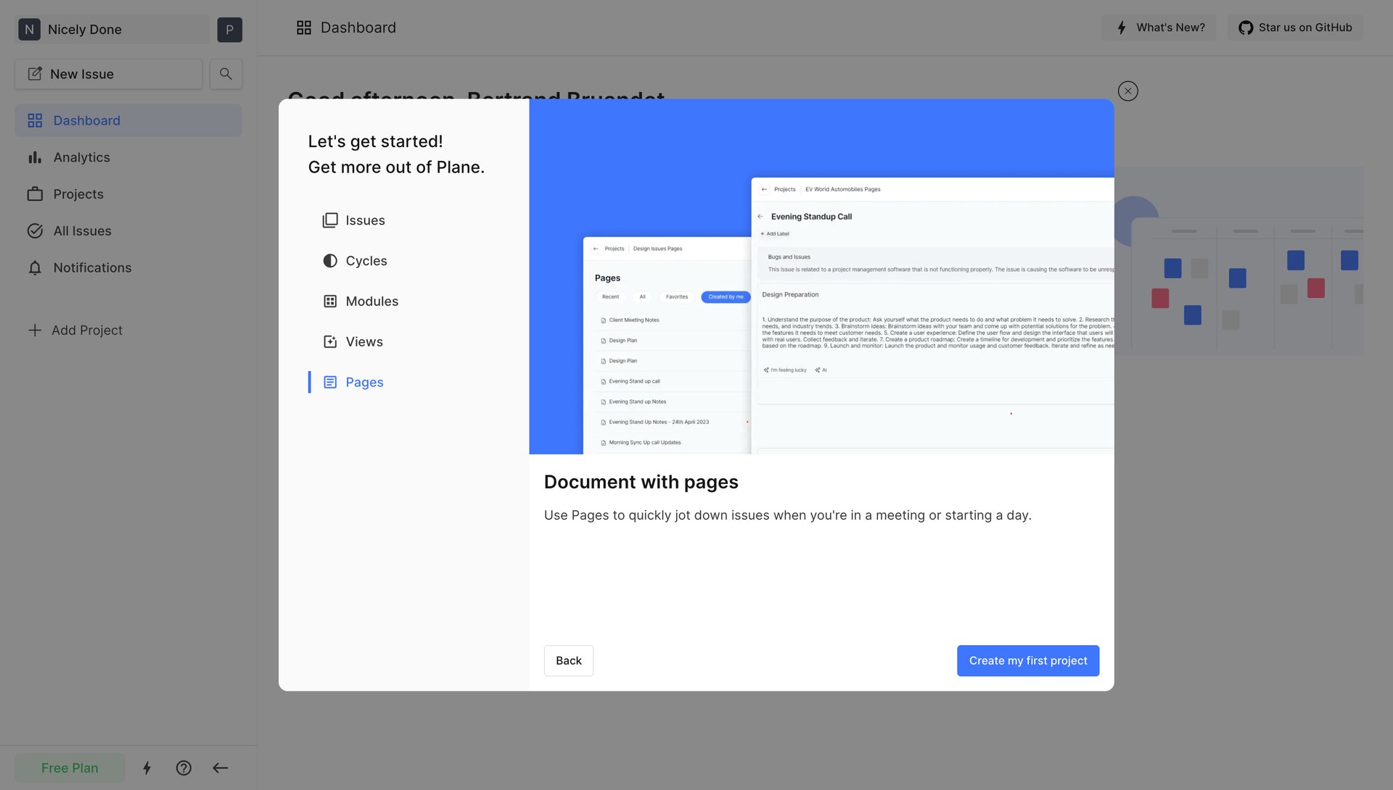Go Back in the onboarding modal
This screenshot has height=790, width=1393.
(x=569, y=660)
